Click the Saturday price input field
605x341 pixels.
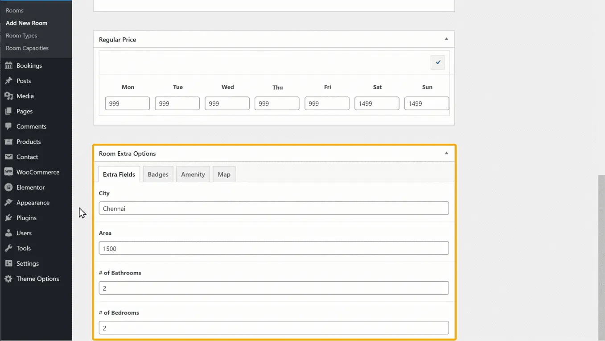pyautogui.click(x=377, y=104)
